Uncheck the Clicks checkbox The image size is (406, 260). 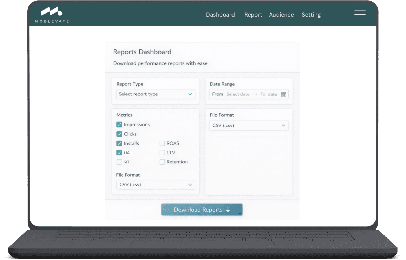[119, 134]
